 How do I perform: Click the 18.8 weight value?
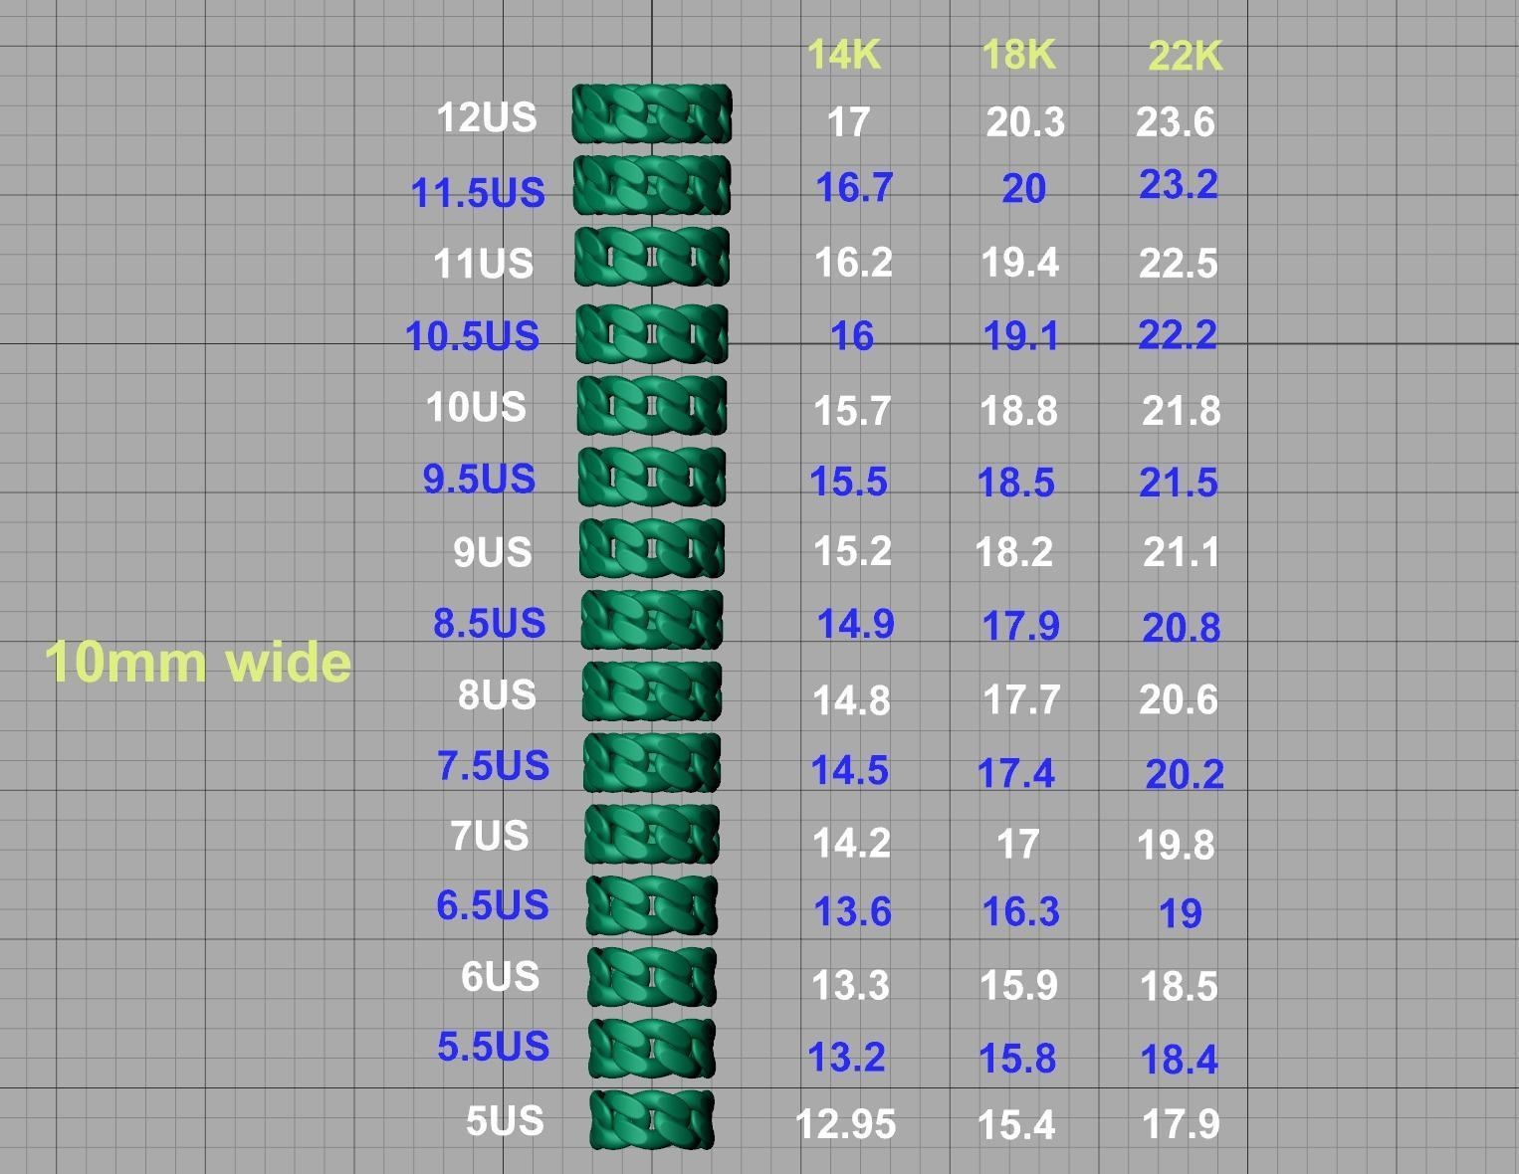coord(1018,410)
